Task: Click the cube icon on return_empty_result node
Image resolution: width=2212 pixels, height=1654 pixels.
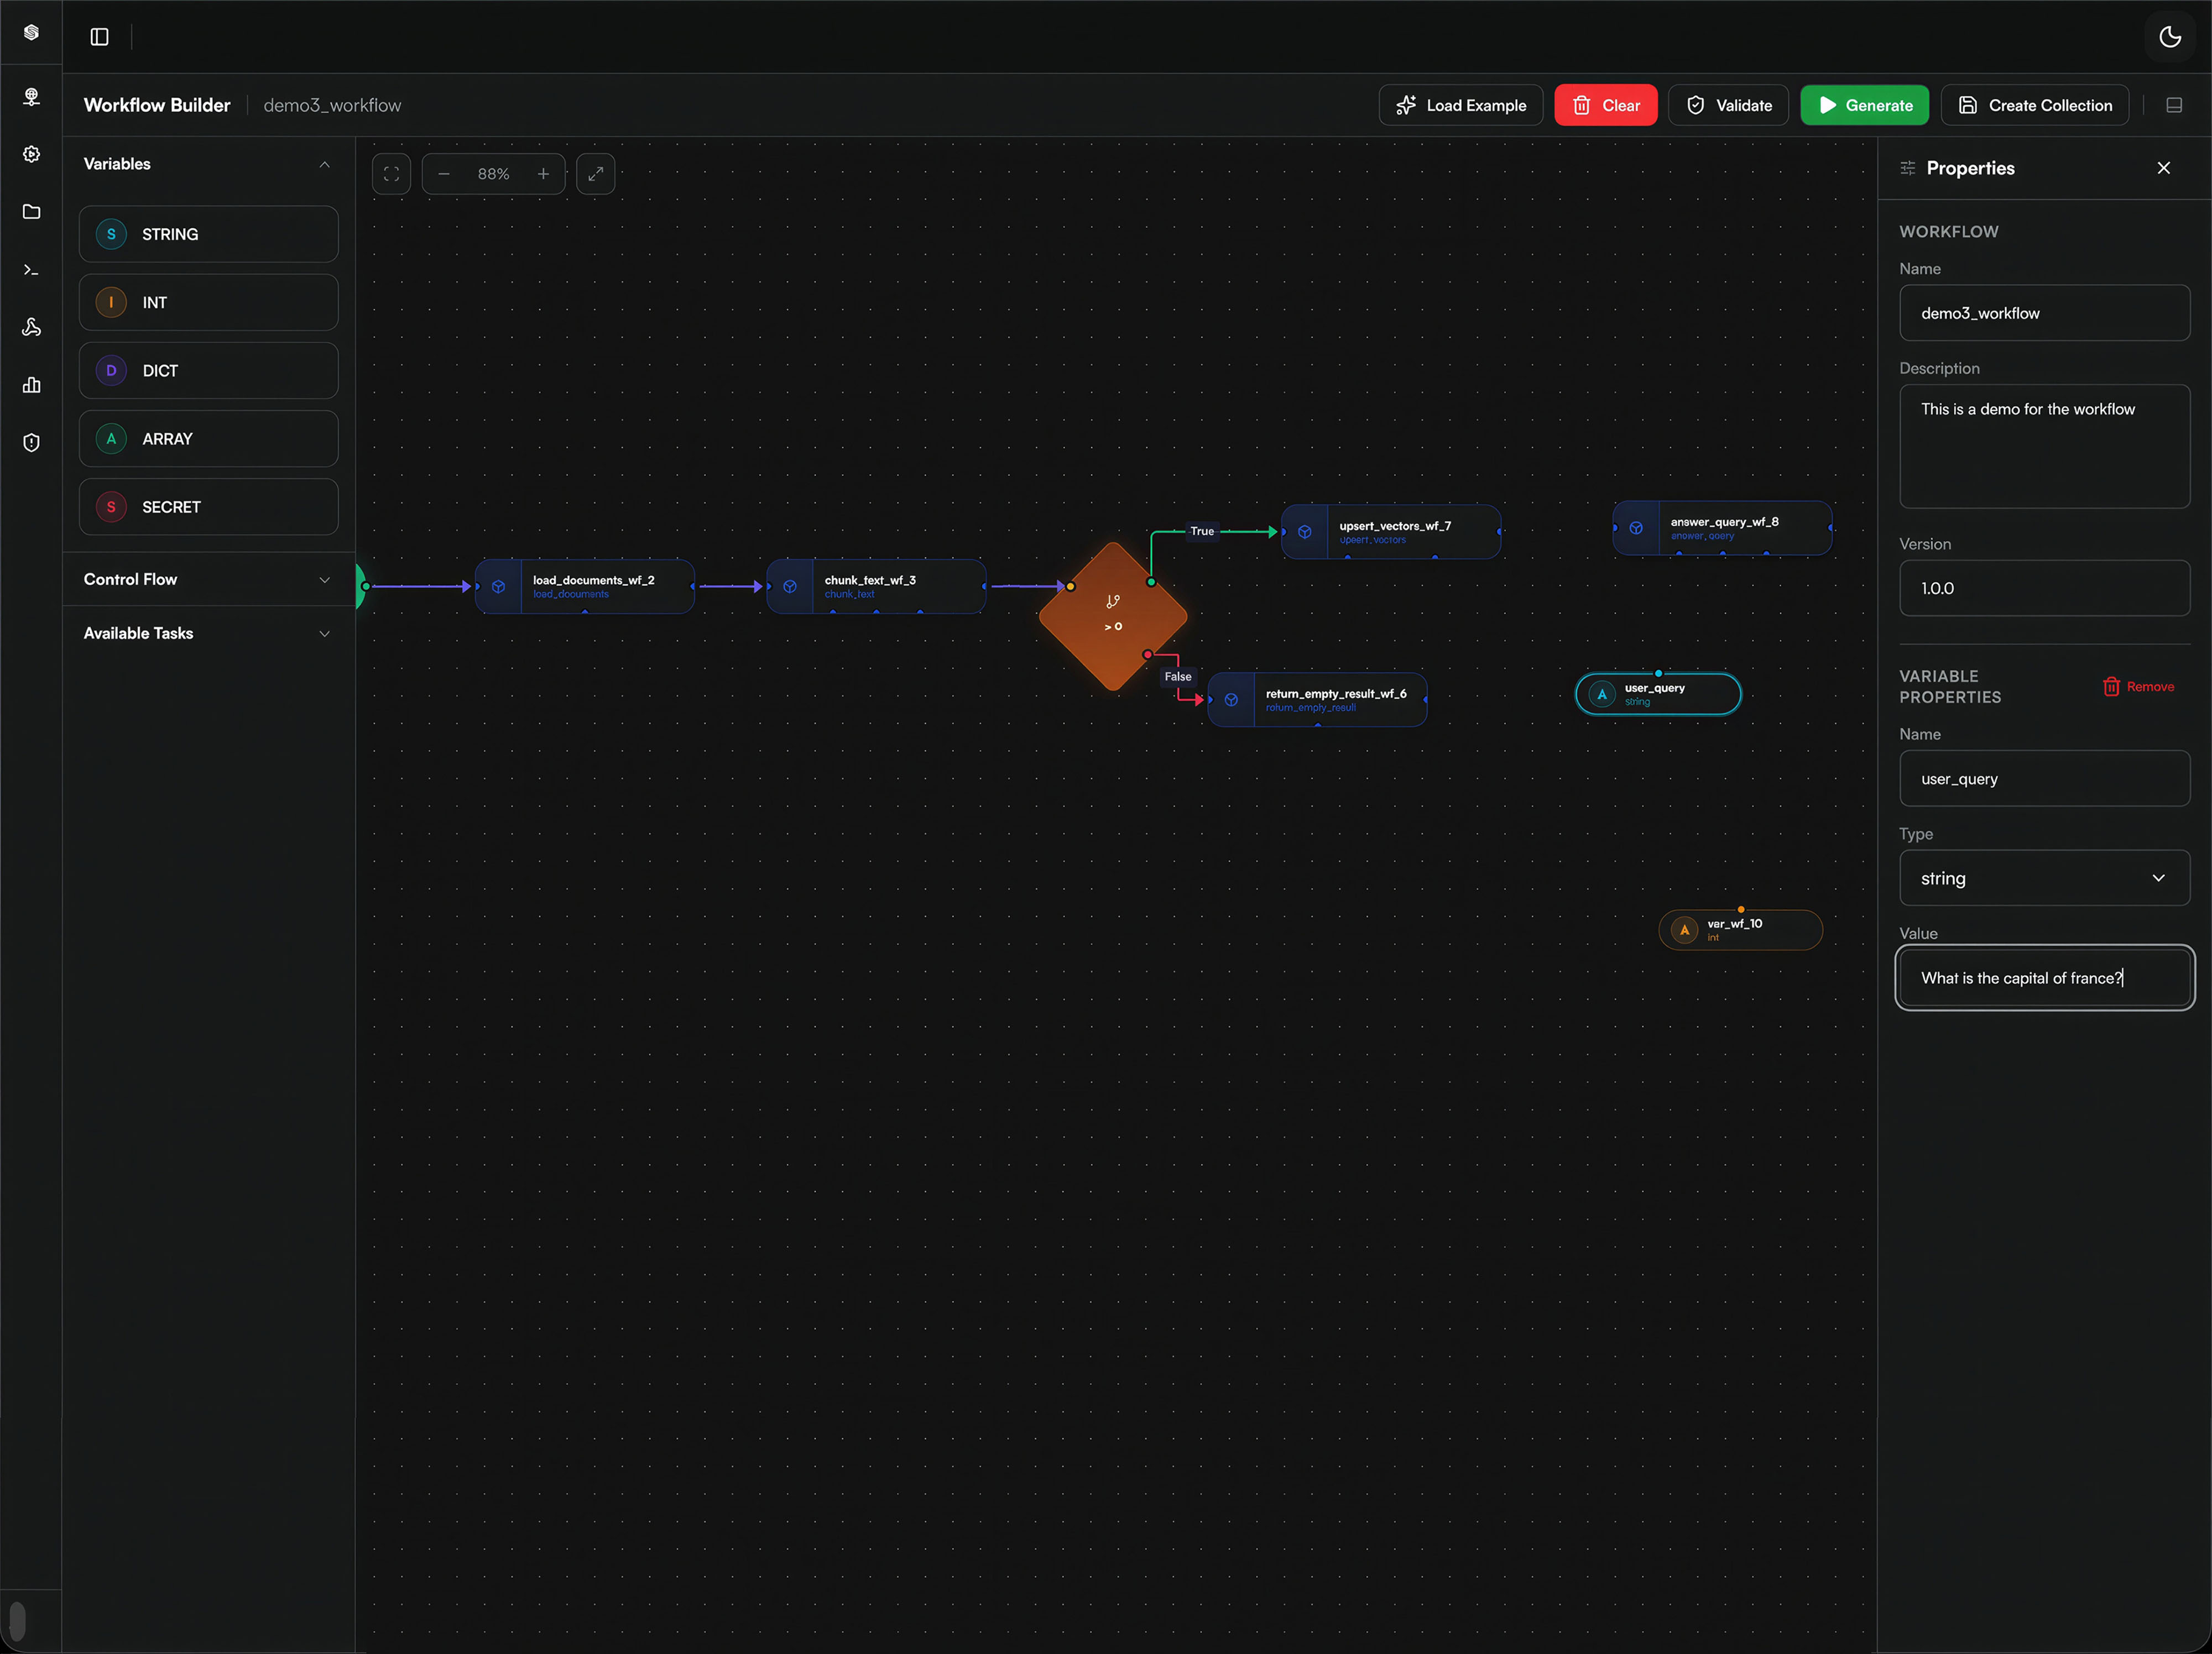Action: click(x=1231, y=699)
